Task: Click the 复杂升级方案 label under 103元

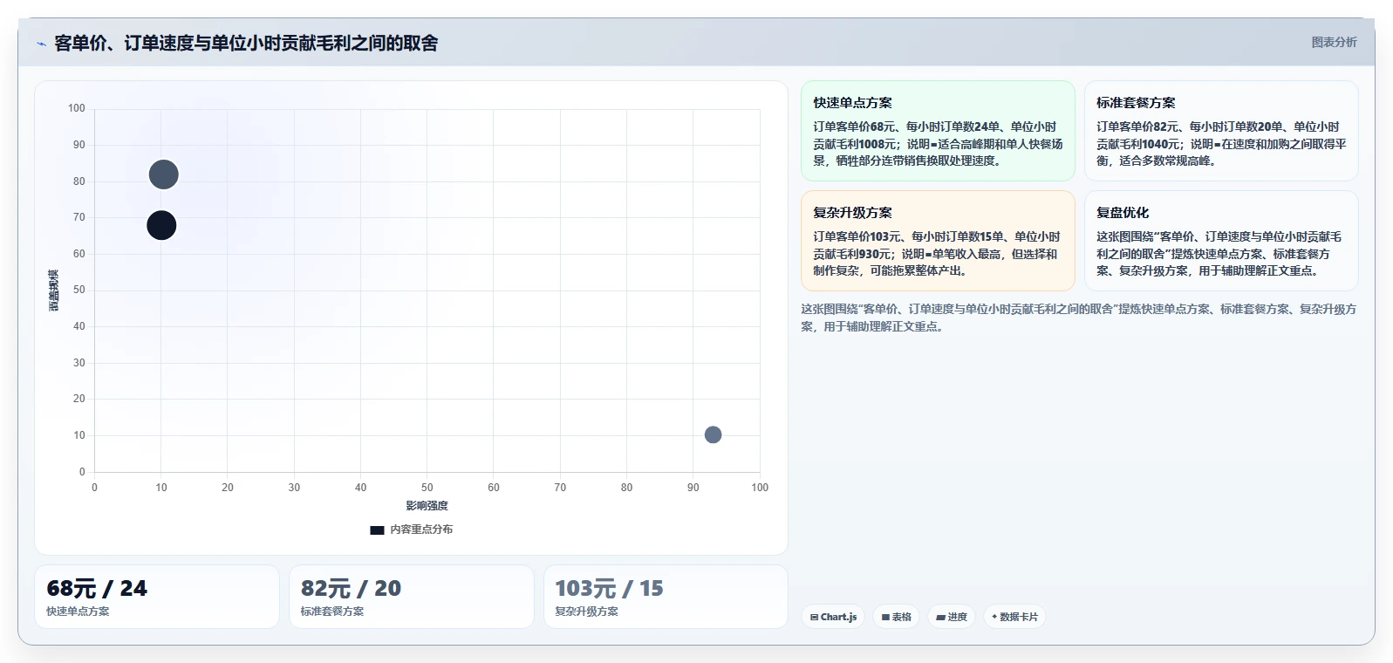Action: tap(587, 612)
